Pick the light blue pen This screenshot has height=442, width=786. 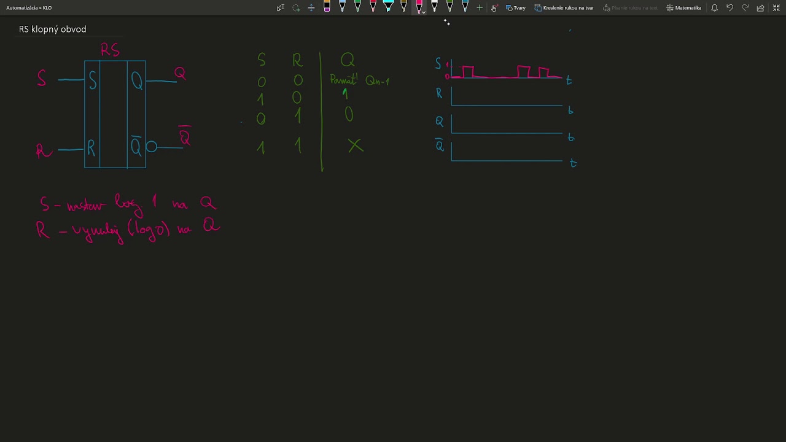pyautogui.click(x=342, y=7)
